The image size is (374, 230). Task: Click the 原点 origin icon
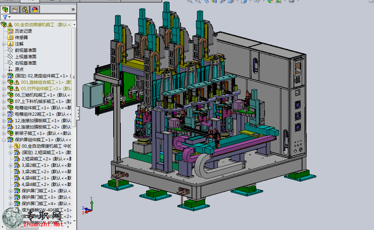click(x=10, y=69)
